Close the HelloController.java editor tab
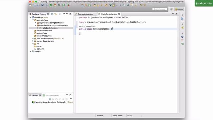The width and height of the screenshot is (213, 120). (119, 14)
